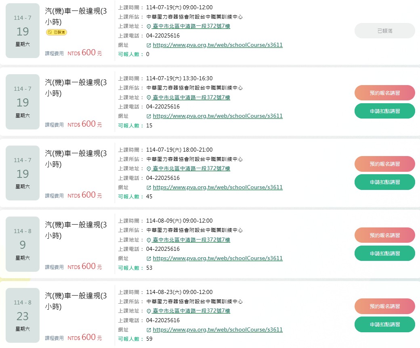Click NTD$ 600 fee of the 114-08-09 course
420x348 pixels.
[85, 267]
